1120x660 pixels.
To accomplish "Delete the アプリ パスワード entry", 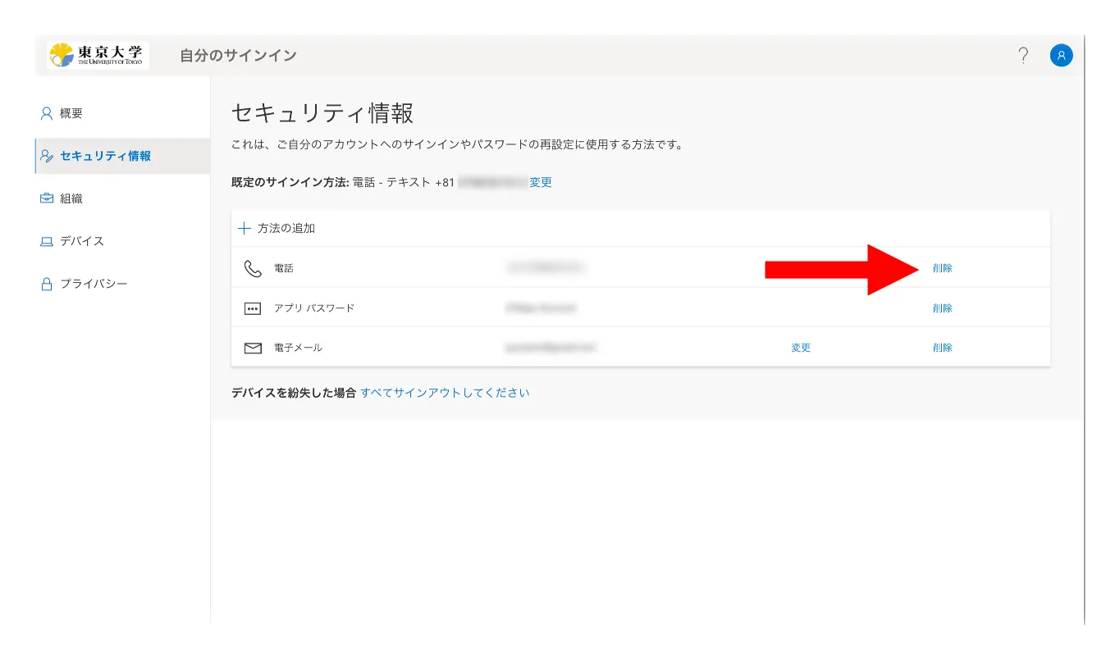I will point(942,308).
